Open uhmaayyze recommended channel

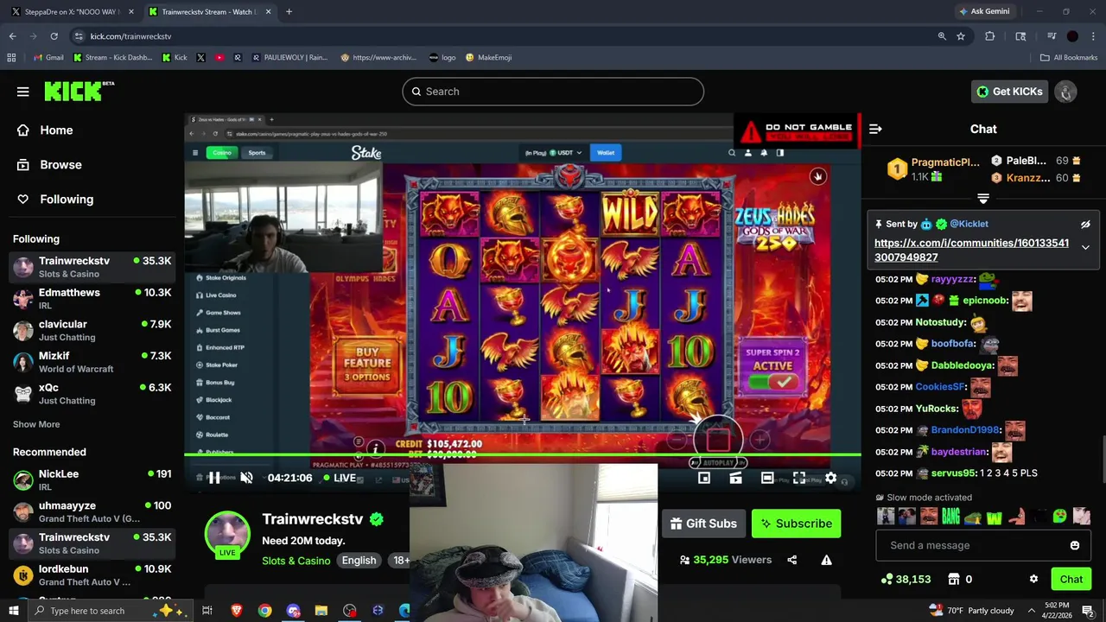pyautogui.click(x=92, y=512)
